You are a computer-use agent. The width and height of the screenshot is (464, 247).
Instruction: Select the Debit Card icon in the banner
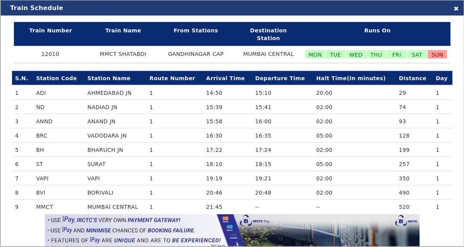point(230,227)
